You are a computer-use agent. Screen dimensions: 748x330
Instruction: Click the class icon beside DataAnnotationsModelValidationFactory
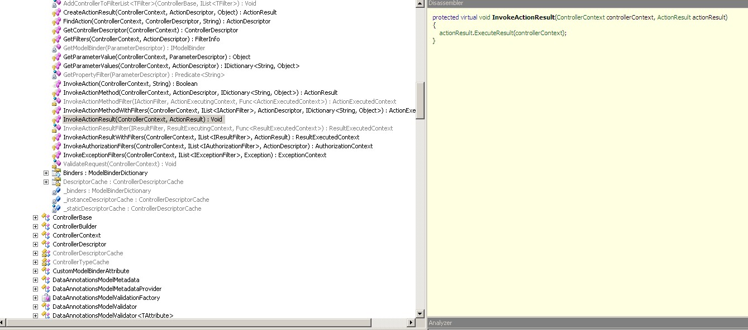[46, 298]
